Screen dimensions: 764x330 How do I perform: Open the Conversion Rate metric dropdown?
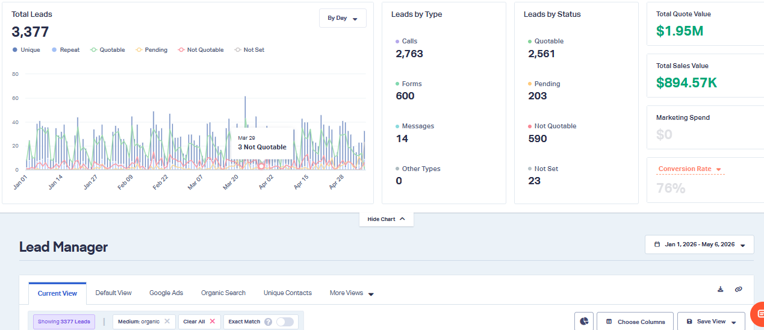click(690, 169)
